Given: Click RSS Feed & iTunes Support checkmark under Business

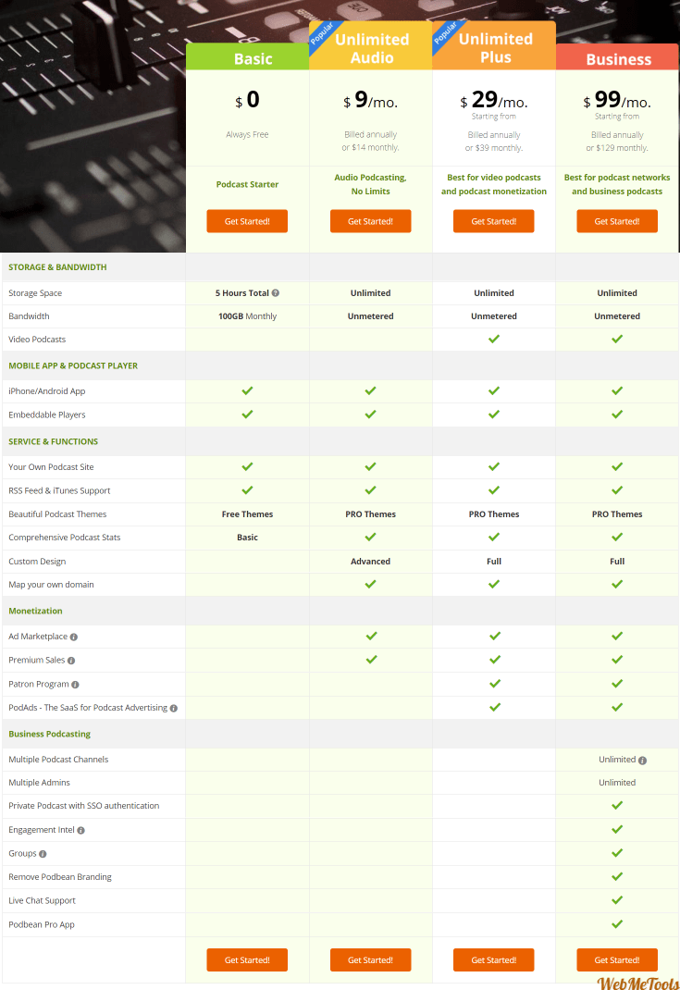Looking at the screenshot, I should [x=617, y=490].
